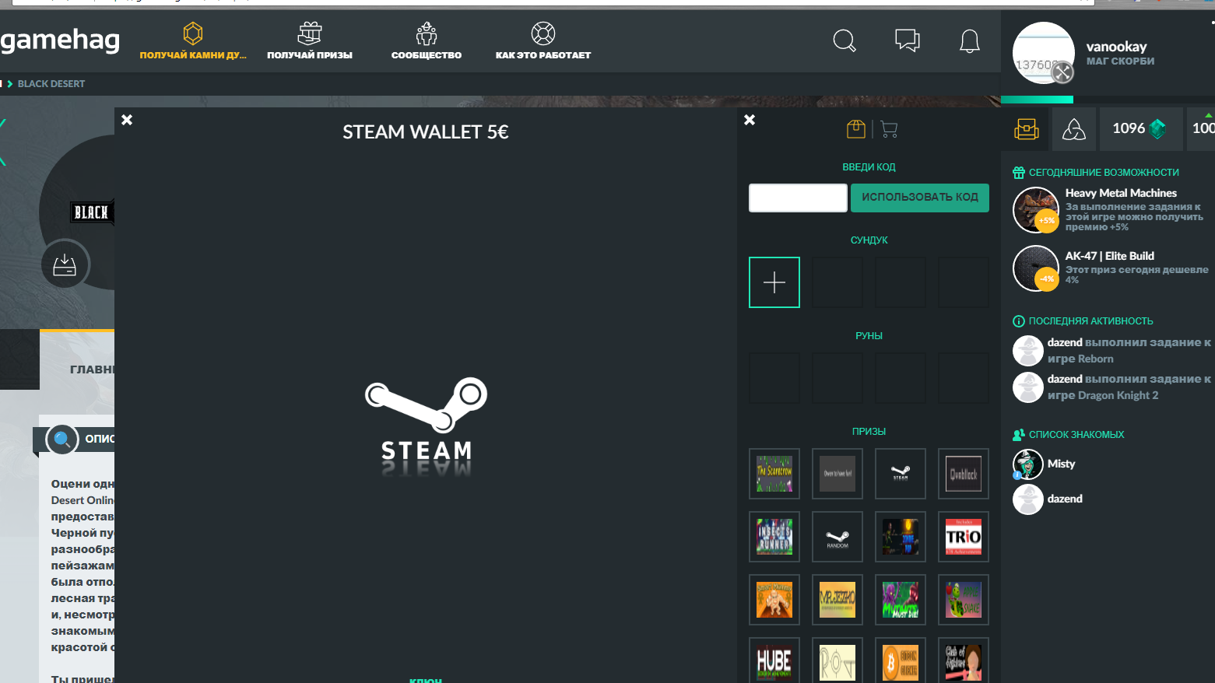This screenshot has width=1215, height=683.
Task: Select the Club of Fighters prize thumbnail
Action: (x=964, y=660)
